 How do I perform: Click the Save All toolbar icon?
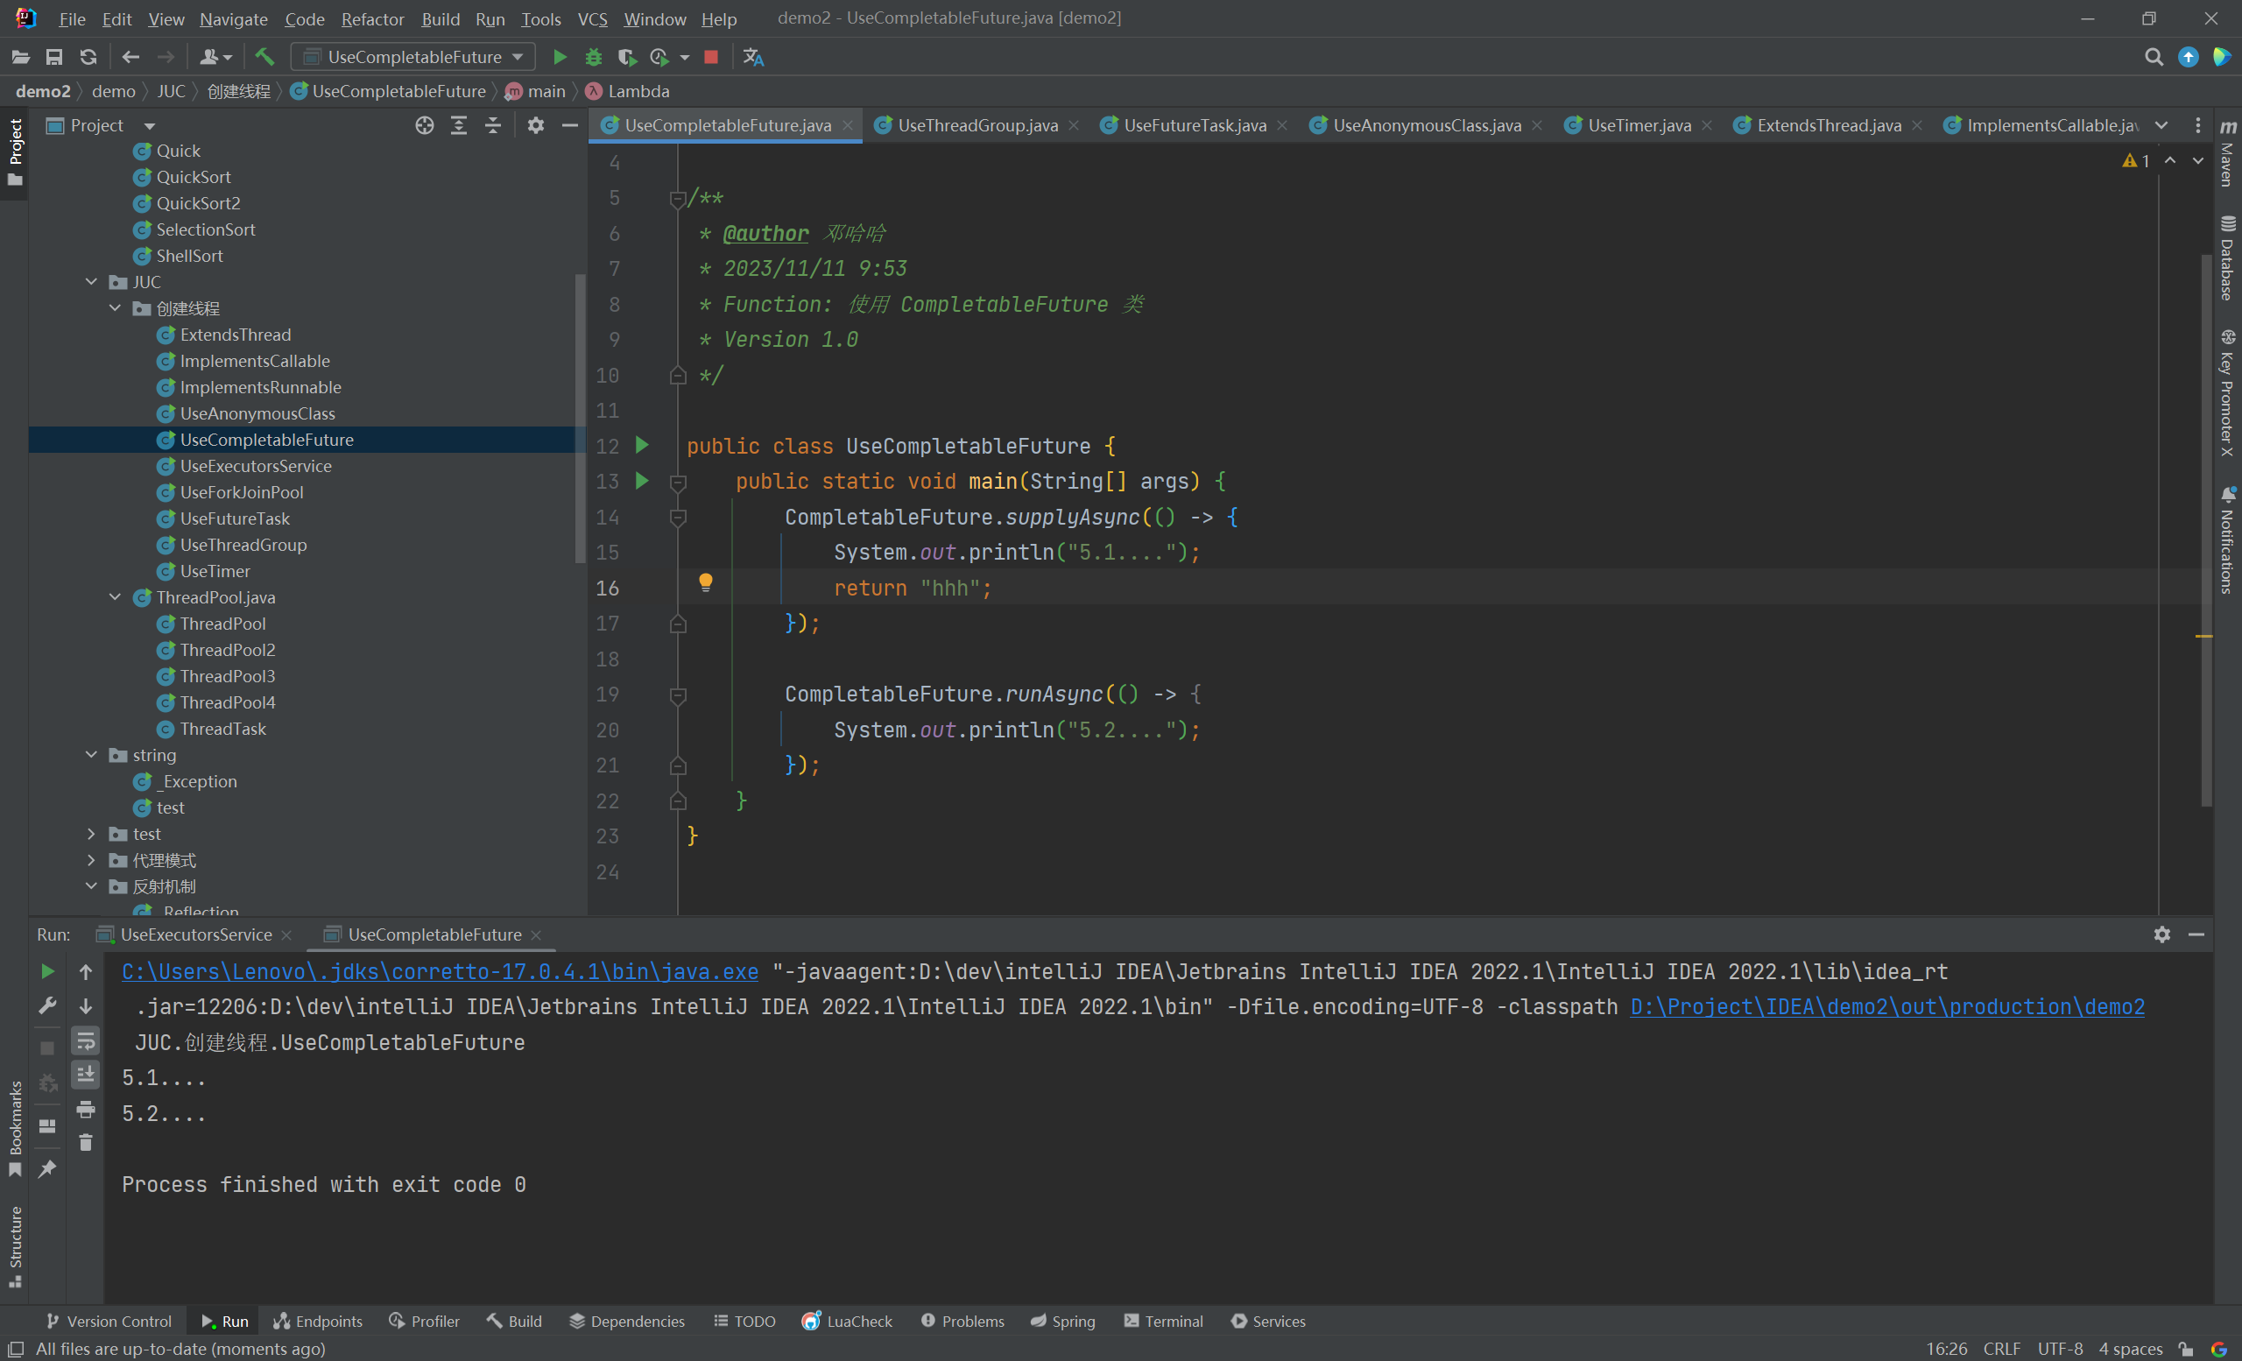pos(54,57)
